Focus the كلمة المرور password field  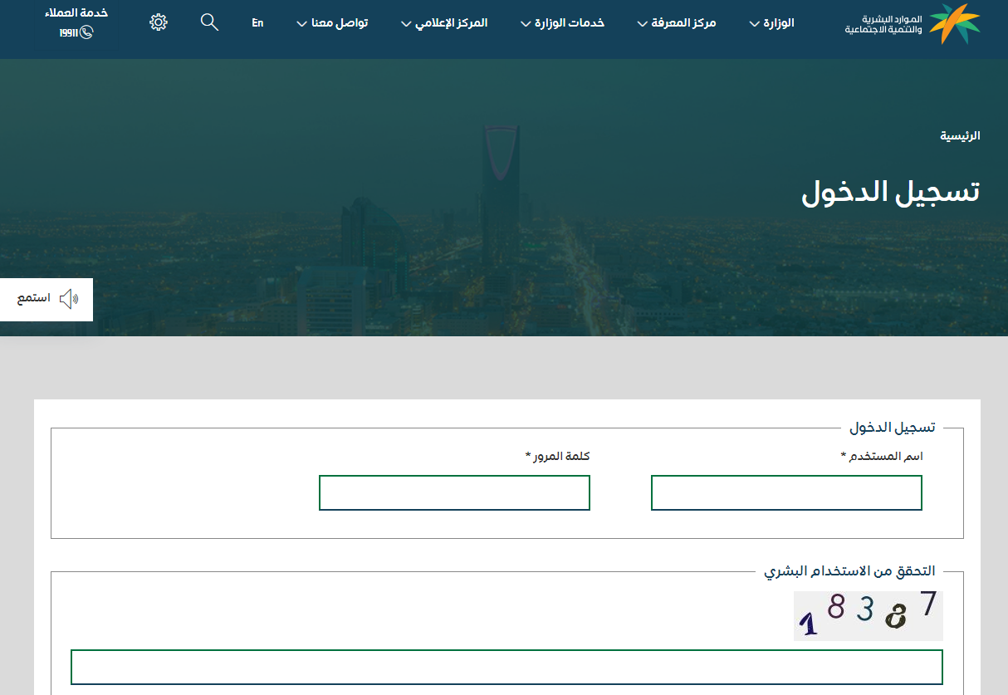click(x=454, y=492)
